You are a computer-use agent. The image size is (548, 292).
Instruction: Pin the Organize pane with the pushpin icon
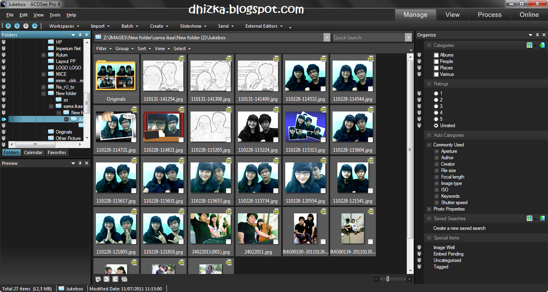pyautogui.click(x=537, y=35)
